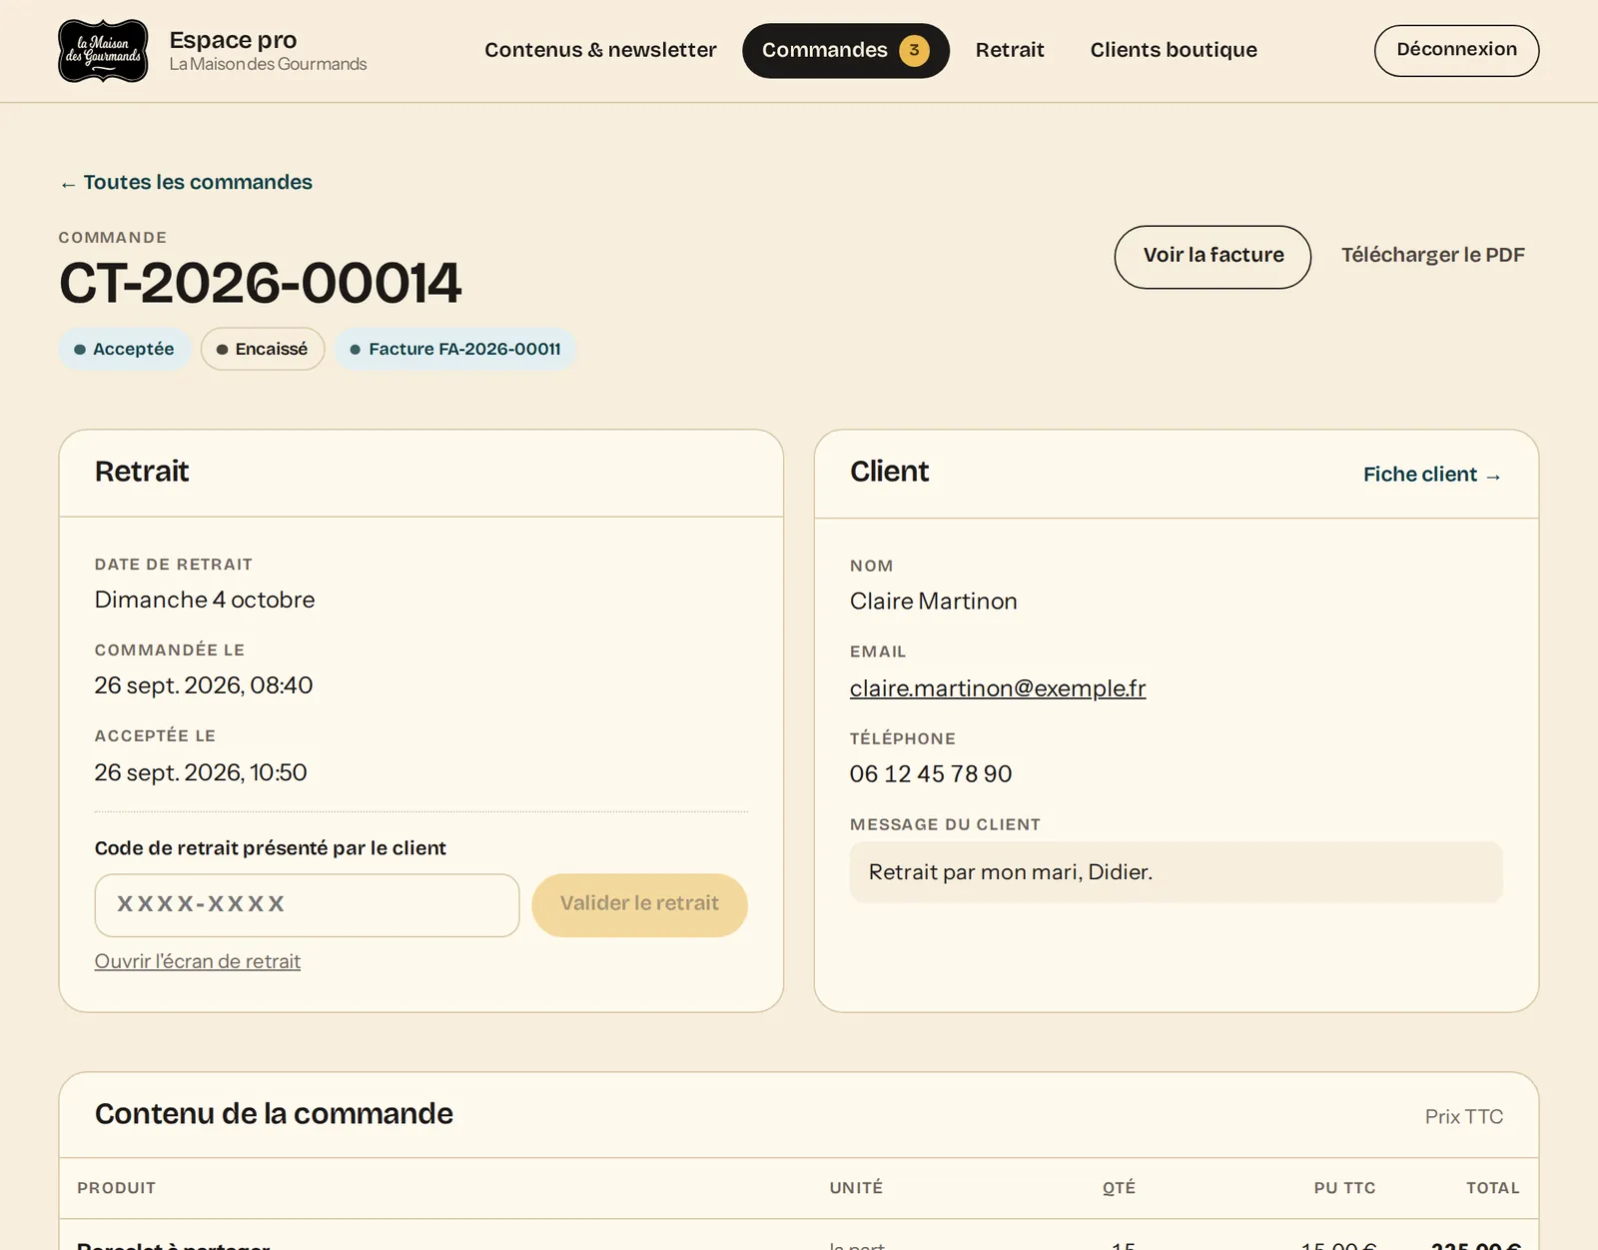Focus the XXXX-XXXX pickup code field
The height and width of the screenshot is (1250, 1598).
(x=307, y=905)
